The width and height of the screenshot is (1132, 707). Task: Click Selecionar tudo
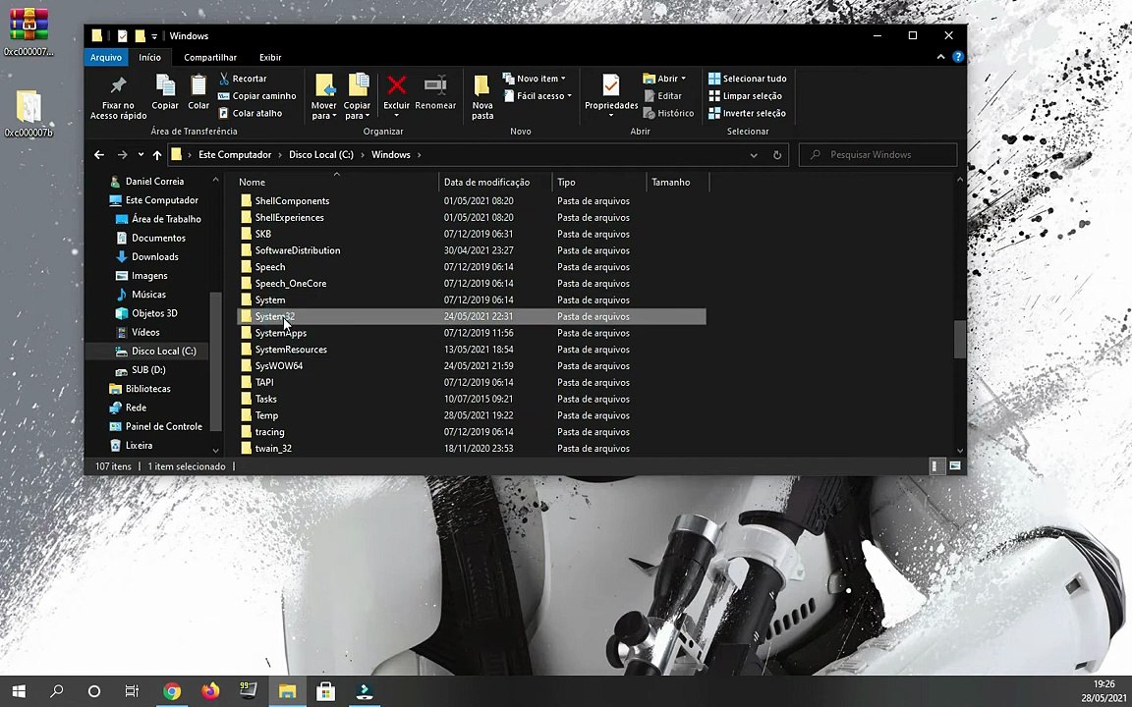(747, 79)
